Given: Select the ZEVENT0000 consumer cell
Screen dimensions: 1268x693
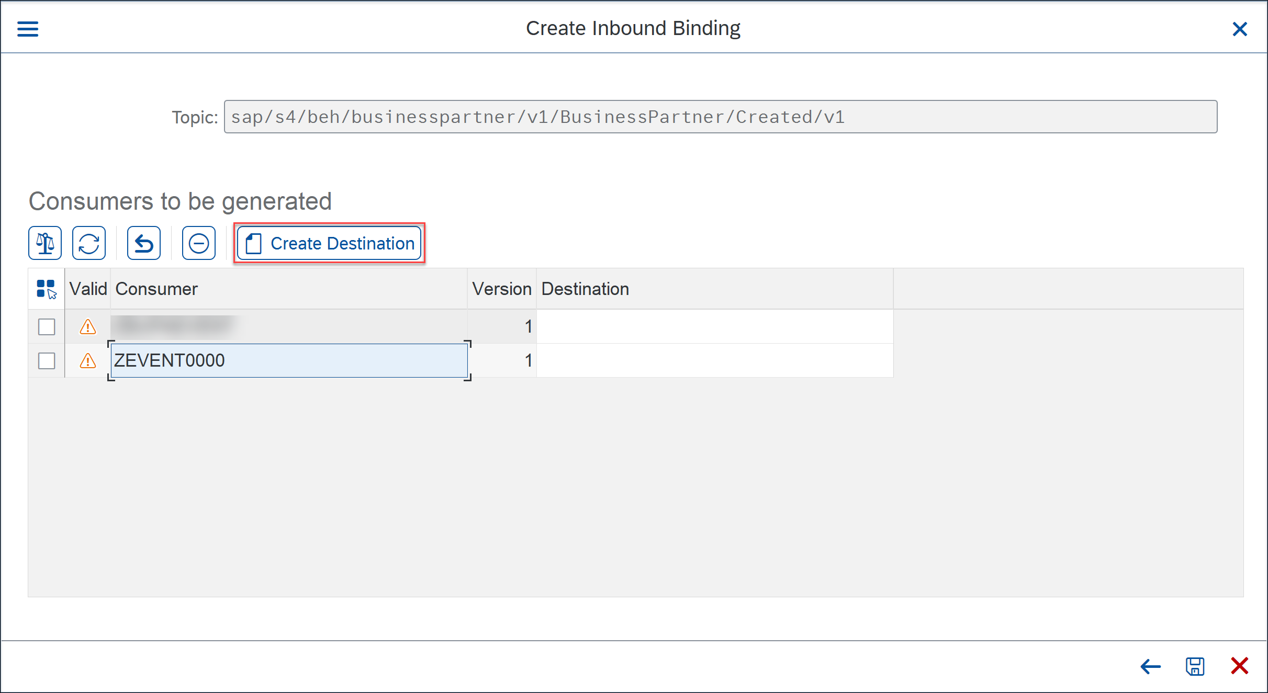Looking at the screenshot, I should pyautogui.click(x=289, y=360).
